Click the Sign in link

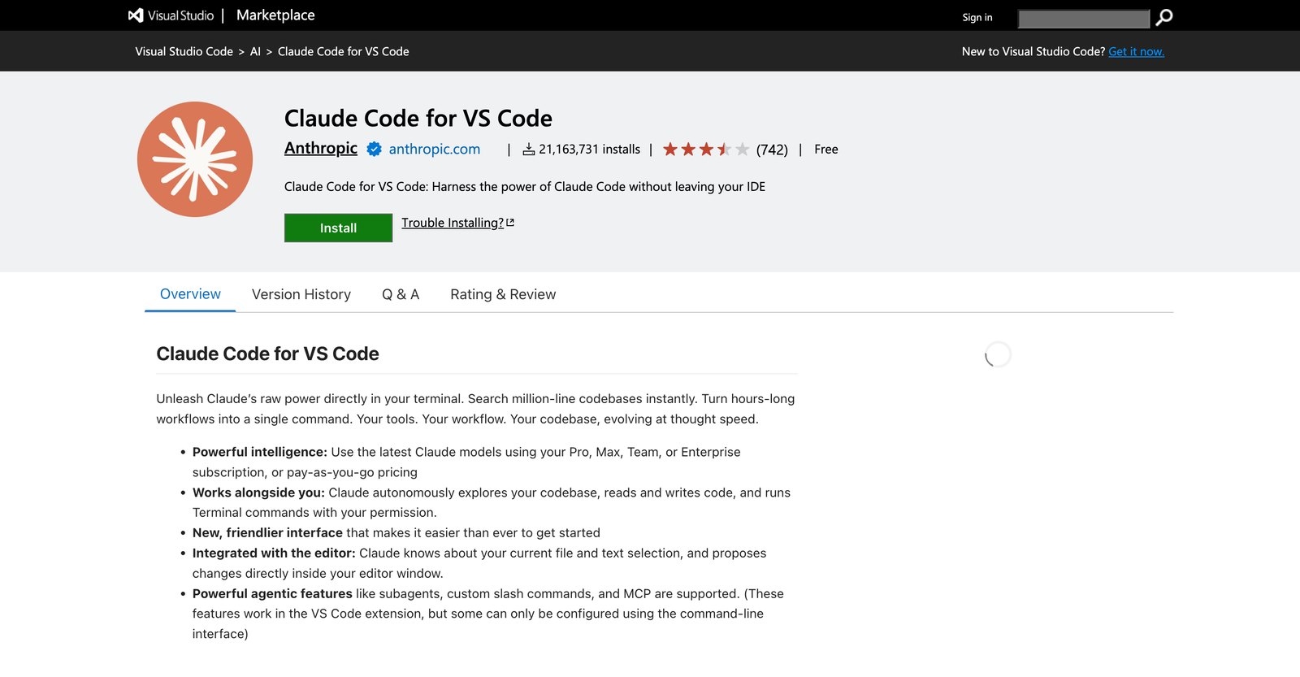[977, 17]
